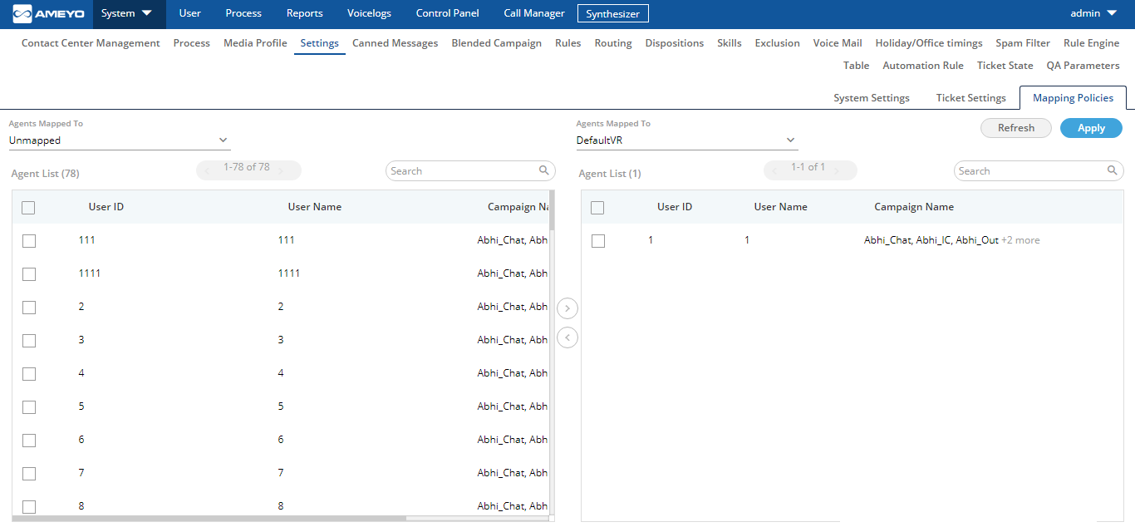This screenshot has width=1135, height=527.
Task: Open the Control Panel menu
Action: [448, 13]
